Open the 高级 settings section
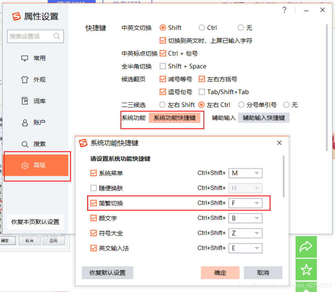Screen dimensions: 335x292 point(36,166)
